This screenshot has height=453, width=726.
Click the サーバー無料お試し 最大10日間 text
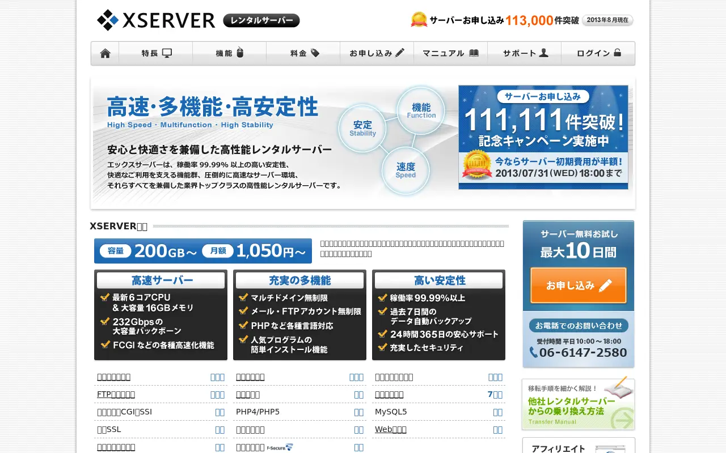(579, 244)
